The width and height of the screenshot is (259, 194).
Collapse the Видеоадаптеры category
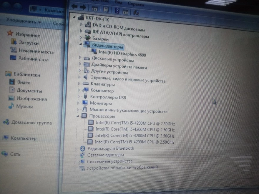[x=80, y=44]
